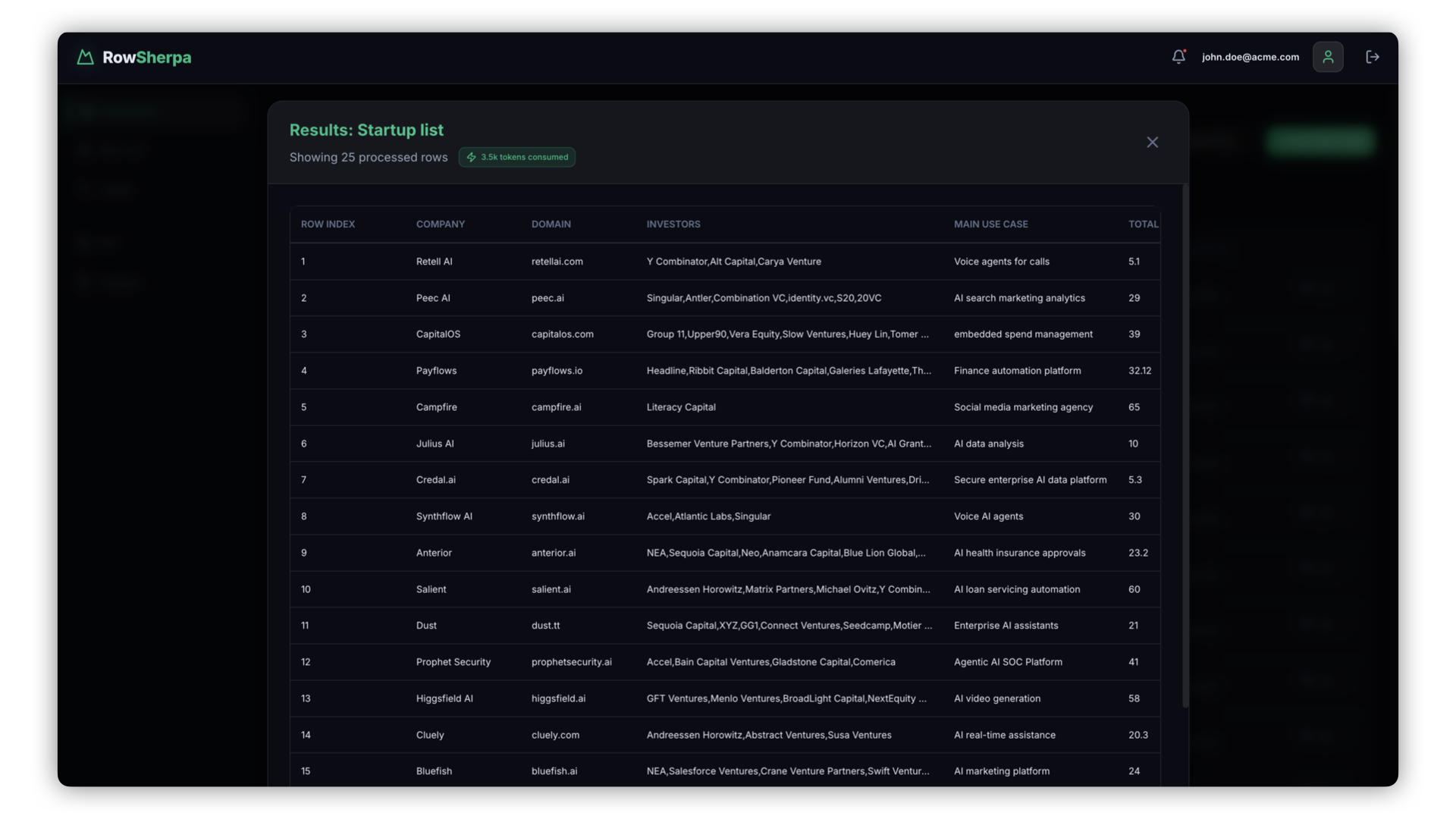Expand the truncated investors for CapitalOS
This screenshot has height=819, width=1456.
click(x=789, y=334)
